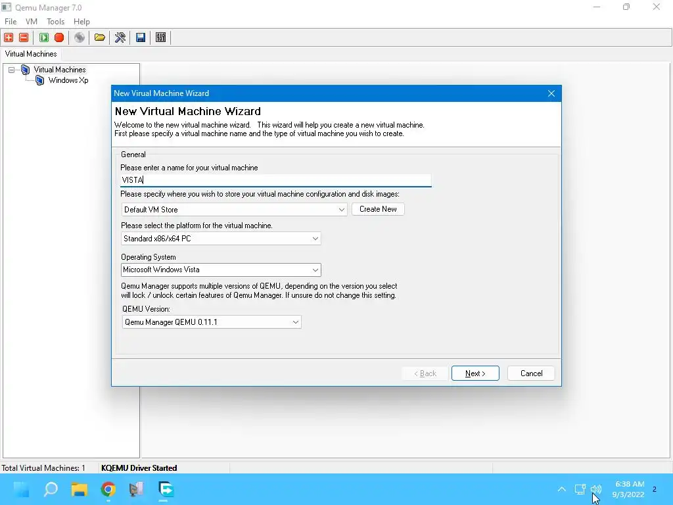Click the Next button in wizard

click(x=475, y=373)
